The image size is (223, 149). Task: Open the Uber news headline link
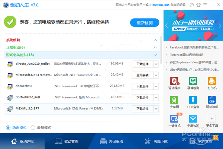[x=194, y=70]
